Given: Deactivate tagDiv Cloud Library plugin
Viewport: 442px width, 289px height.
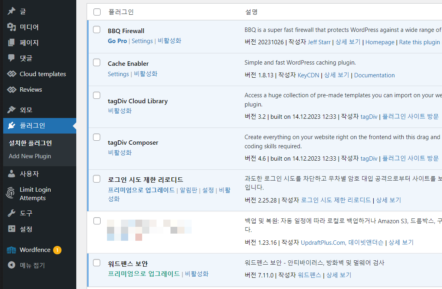Looking at the screenshot, I should [x=120, y=110].
